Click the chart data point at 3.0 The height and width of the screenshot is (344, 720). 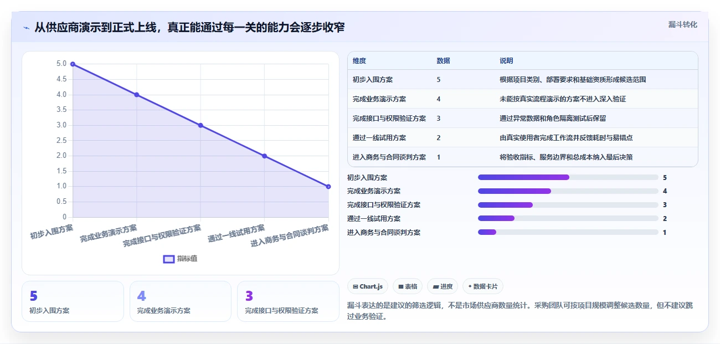coord(200,125)
